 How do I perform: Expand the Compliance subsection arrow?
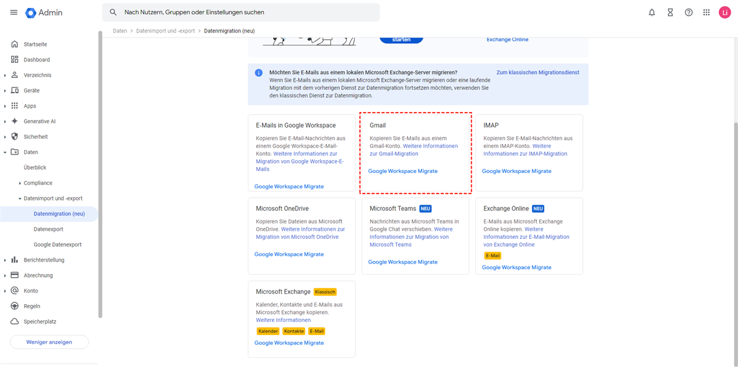[20, 183]
